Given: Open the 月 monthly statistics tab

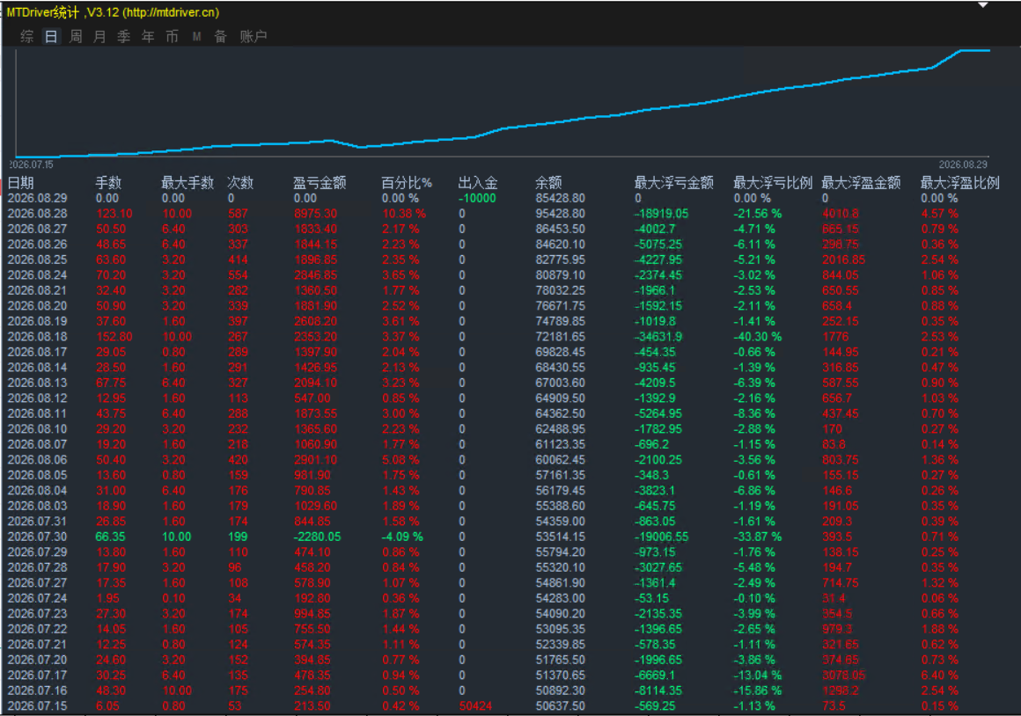Looking at the screenshot, I should pyautogui.click(x=99, y=36).
